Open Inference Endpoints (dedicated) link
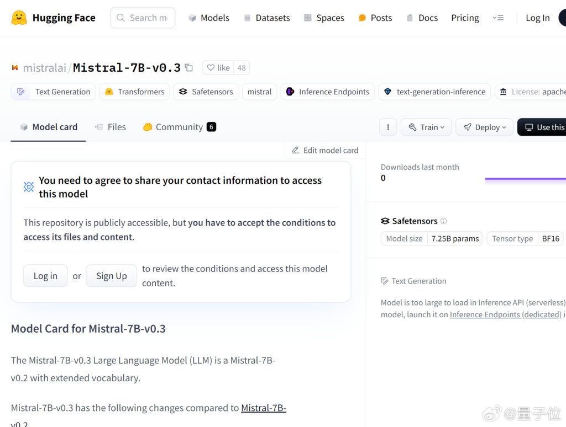The height and width of the screenshot is (427, 566). (x=505, y=314)
